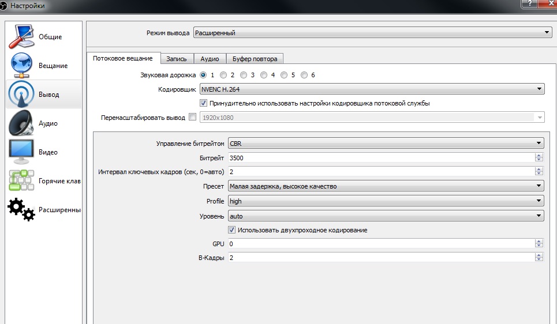This screenshot has width=557, height=324.
Task: Switch to the Буфер повтора tab
Action: tap(255, 59)
